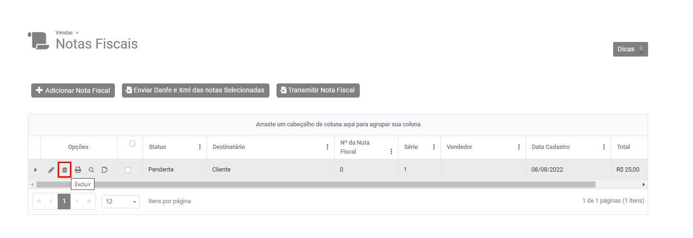This screenshot has height=238, width=693.
Task: Click the Adicionar Nota Fiscal button
Action: pos(73,90)
